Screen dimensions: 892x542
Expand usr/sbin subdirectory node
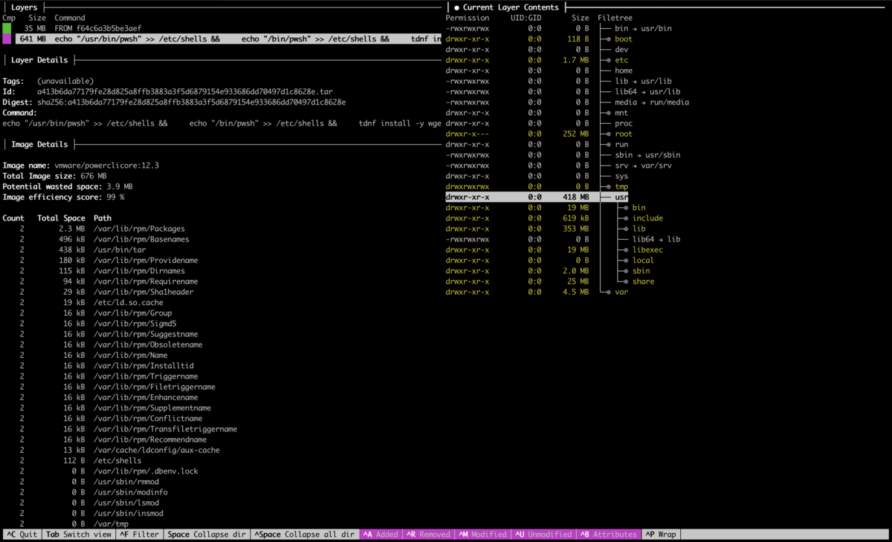click(627, 271)
